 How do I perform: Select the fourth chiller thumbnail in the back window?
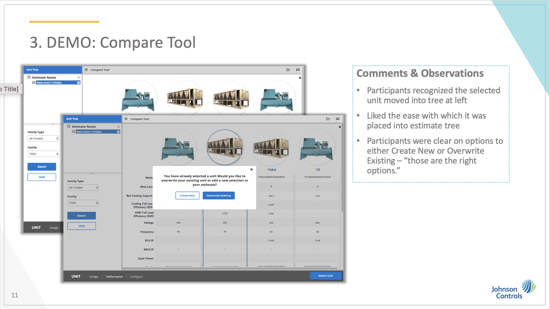(x=277, y=98)
